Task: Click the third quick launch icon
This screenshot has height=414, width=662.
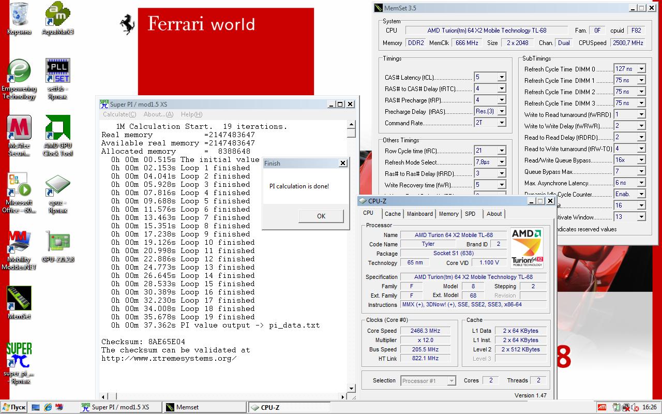Action: pos(60,407)
